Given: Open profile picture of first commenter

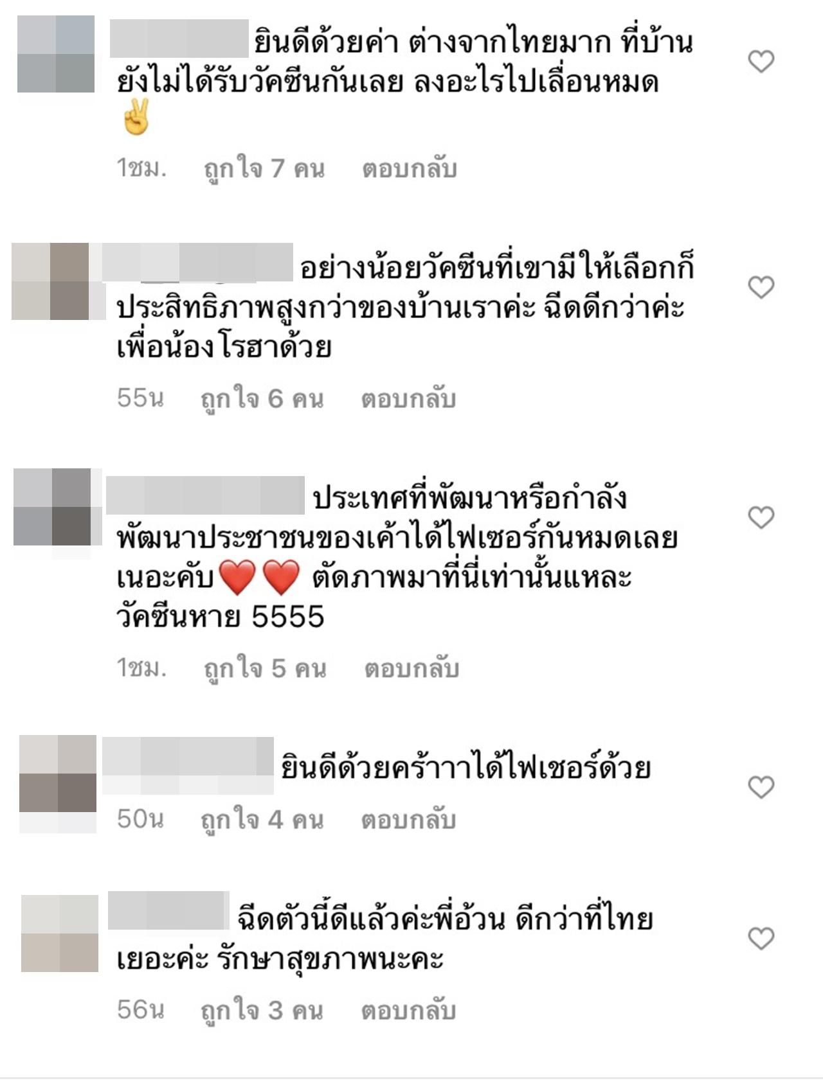Looking at the screenshot, I should point(56,54).
